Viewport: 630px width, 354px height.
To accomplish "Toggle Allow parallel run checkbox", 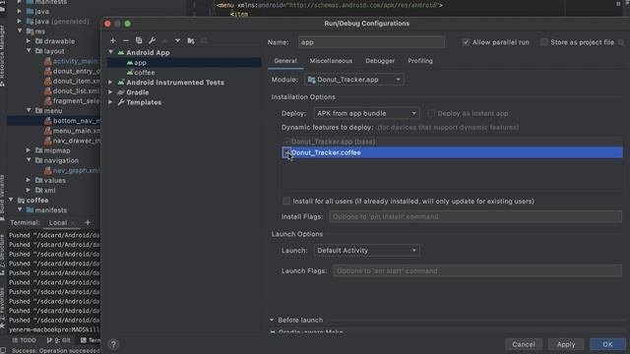I will point(466,42).
